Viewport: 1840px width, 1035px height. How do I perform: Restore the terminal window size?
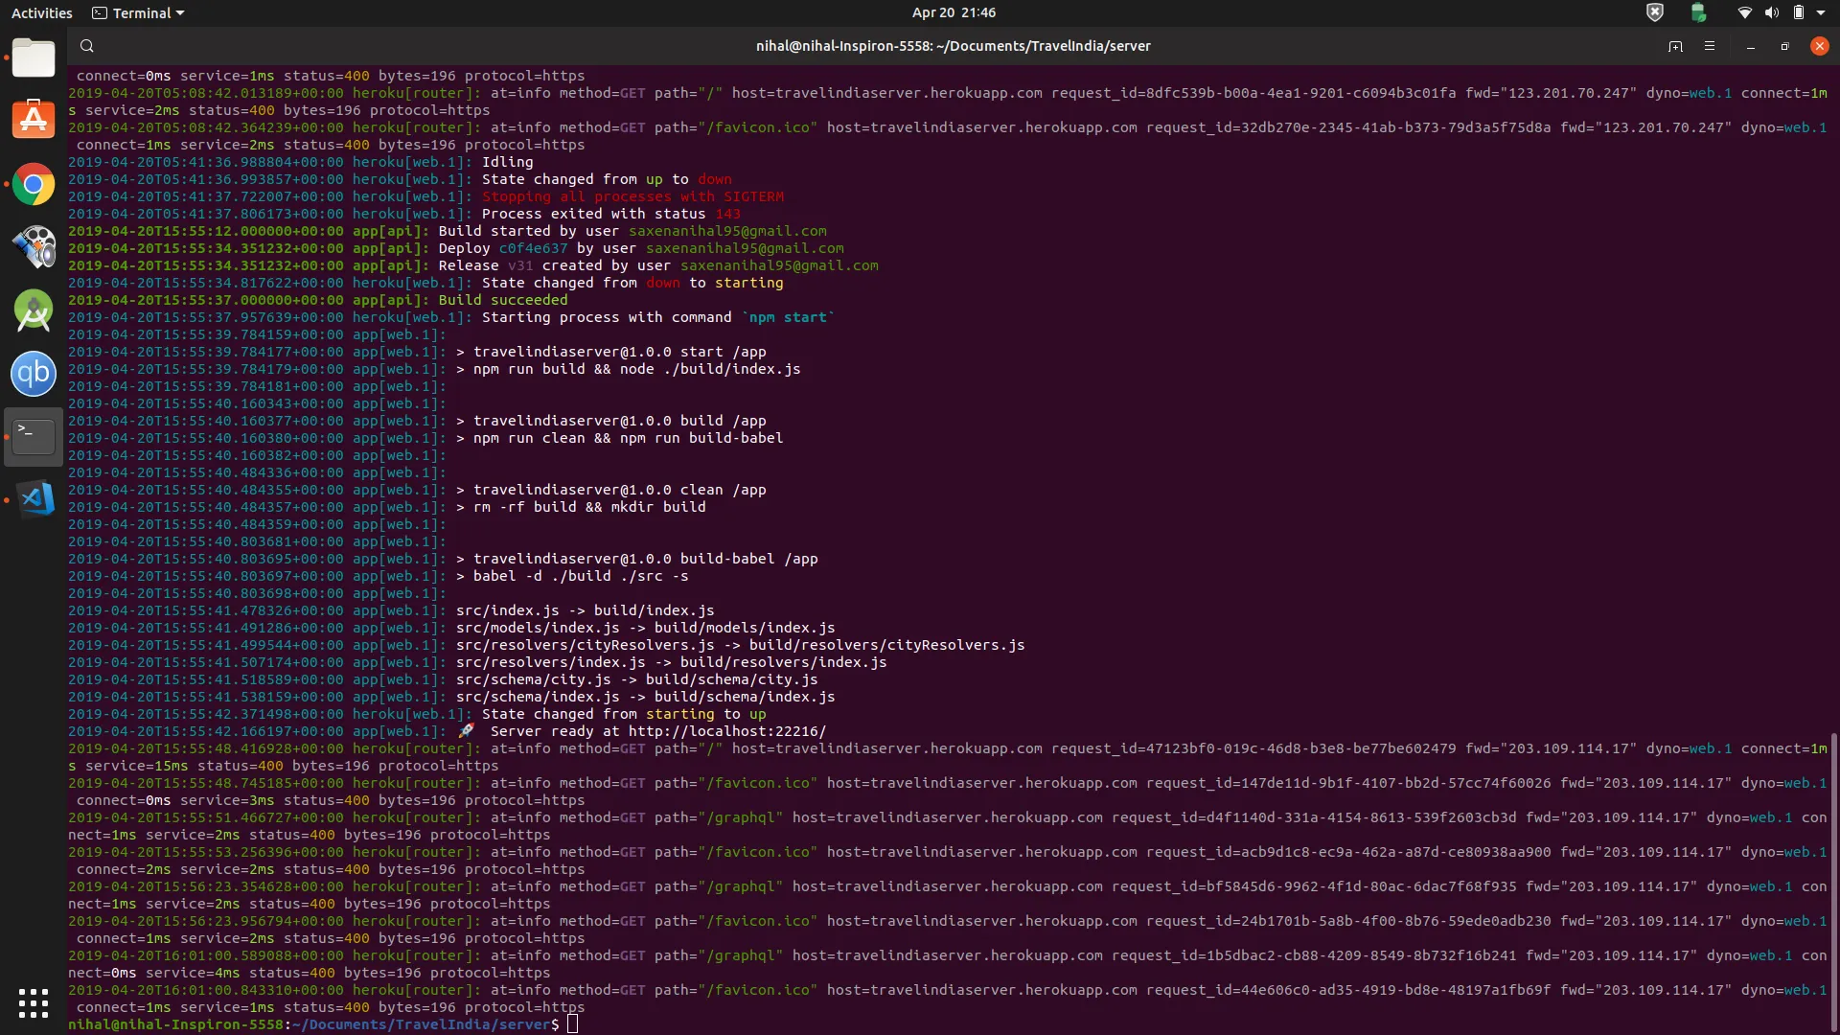(1784, 46)
